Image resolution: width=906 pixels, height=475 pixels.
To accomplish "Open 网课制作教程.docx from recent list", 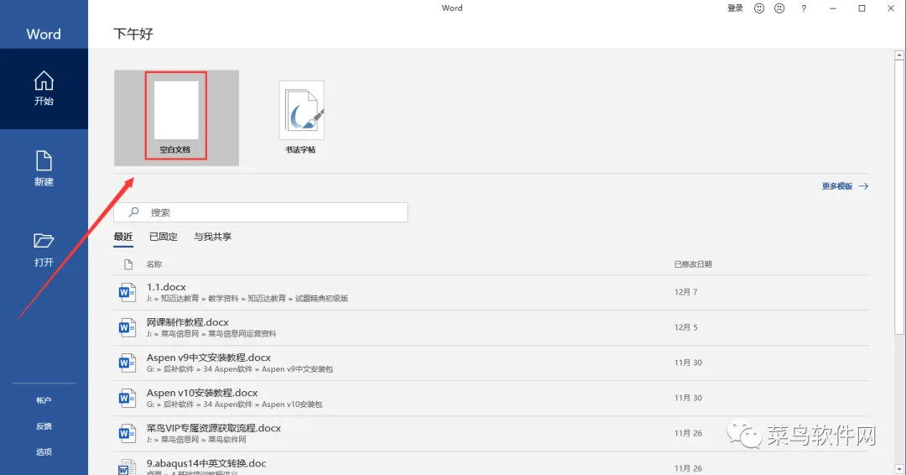I will [x=491, y=327].
